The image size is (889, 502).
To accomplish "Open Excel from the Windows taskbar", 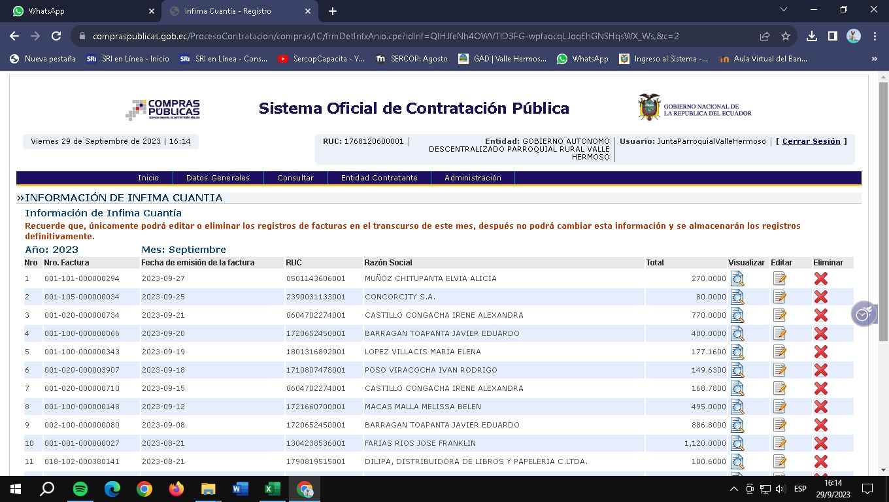I will 272,489.
